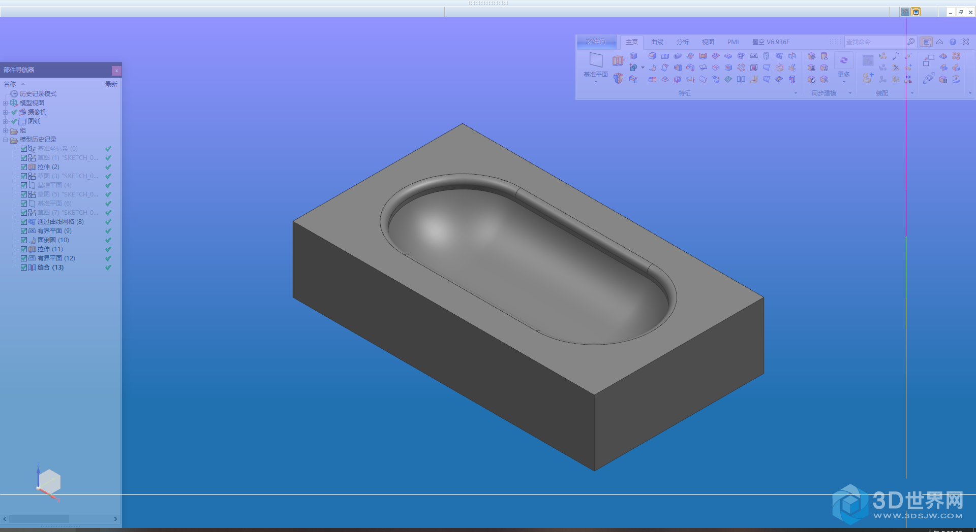Open the 文件(F) menu
Viewport: 976px width, 532px height.
click(x=596, y=42)
